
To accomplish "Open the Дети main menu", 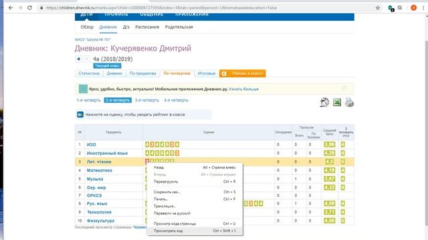I will [86, 15].
